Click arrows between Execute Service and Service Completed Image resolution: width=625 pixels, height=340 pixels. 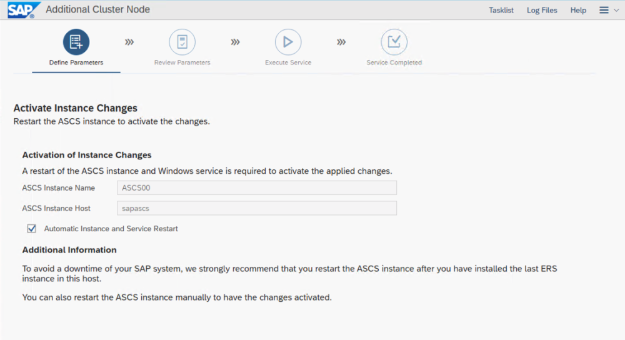pyautogui.click(x=341, y=42)
